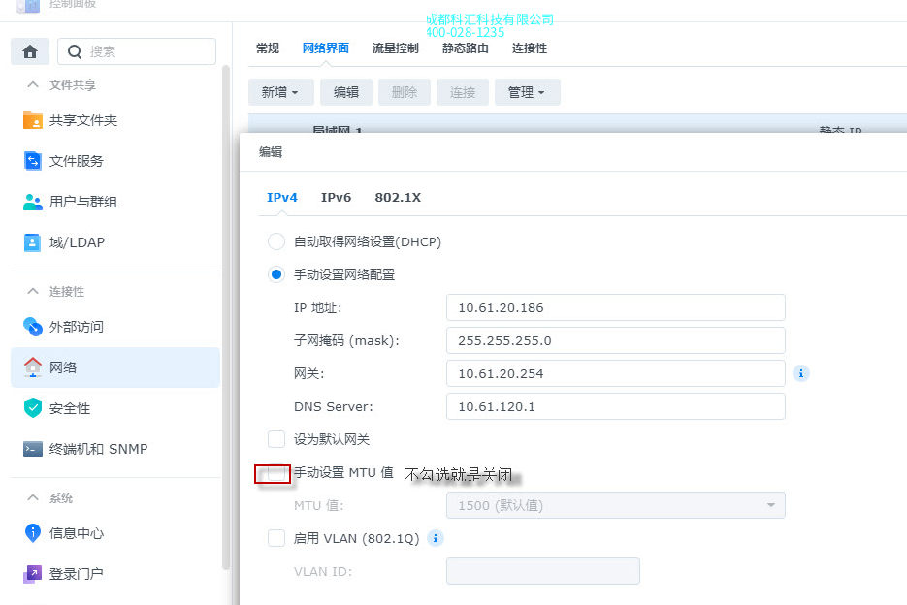
Task: Open the Control Panel home icon
Action: (30, 51)
